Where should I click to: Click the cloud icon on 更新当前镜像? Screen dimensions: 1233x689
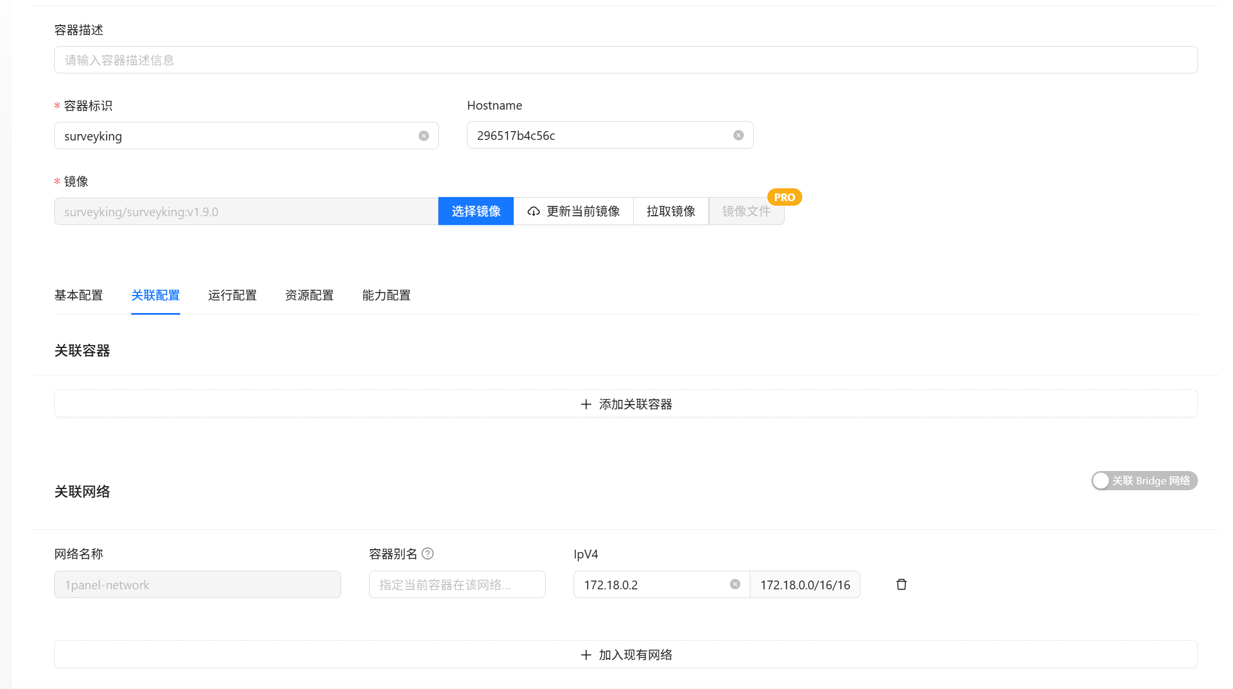tap(533, 212)
